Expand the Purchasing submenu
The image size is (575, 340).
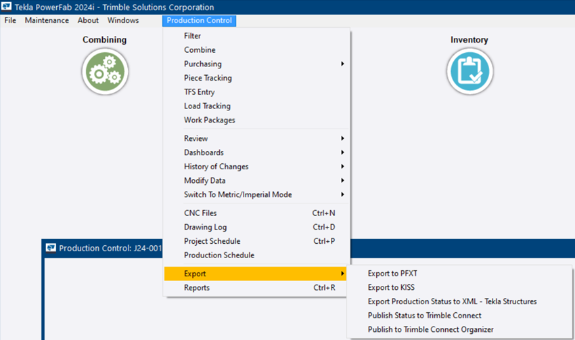tap(203, 64)
